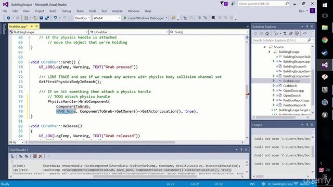The height and width of the screenshot is (187, 333).
Task: Open the Grab() member dropdown
Action: click(209, 32)
